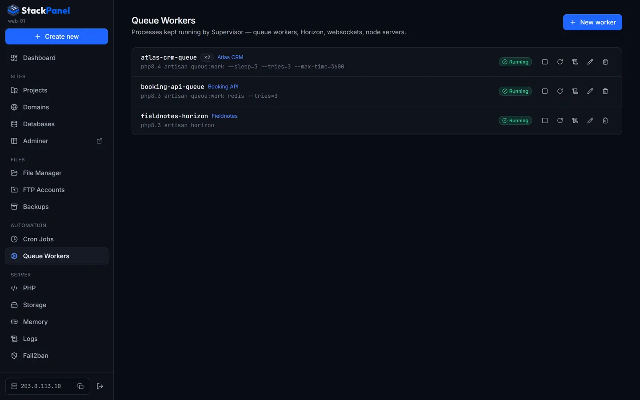Image resolution: width=640 pixels, height=400 pixels.
Task: Open Logs page in sidebar
Action: (56, 339)
